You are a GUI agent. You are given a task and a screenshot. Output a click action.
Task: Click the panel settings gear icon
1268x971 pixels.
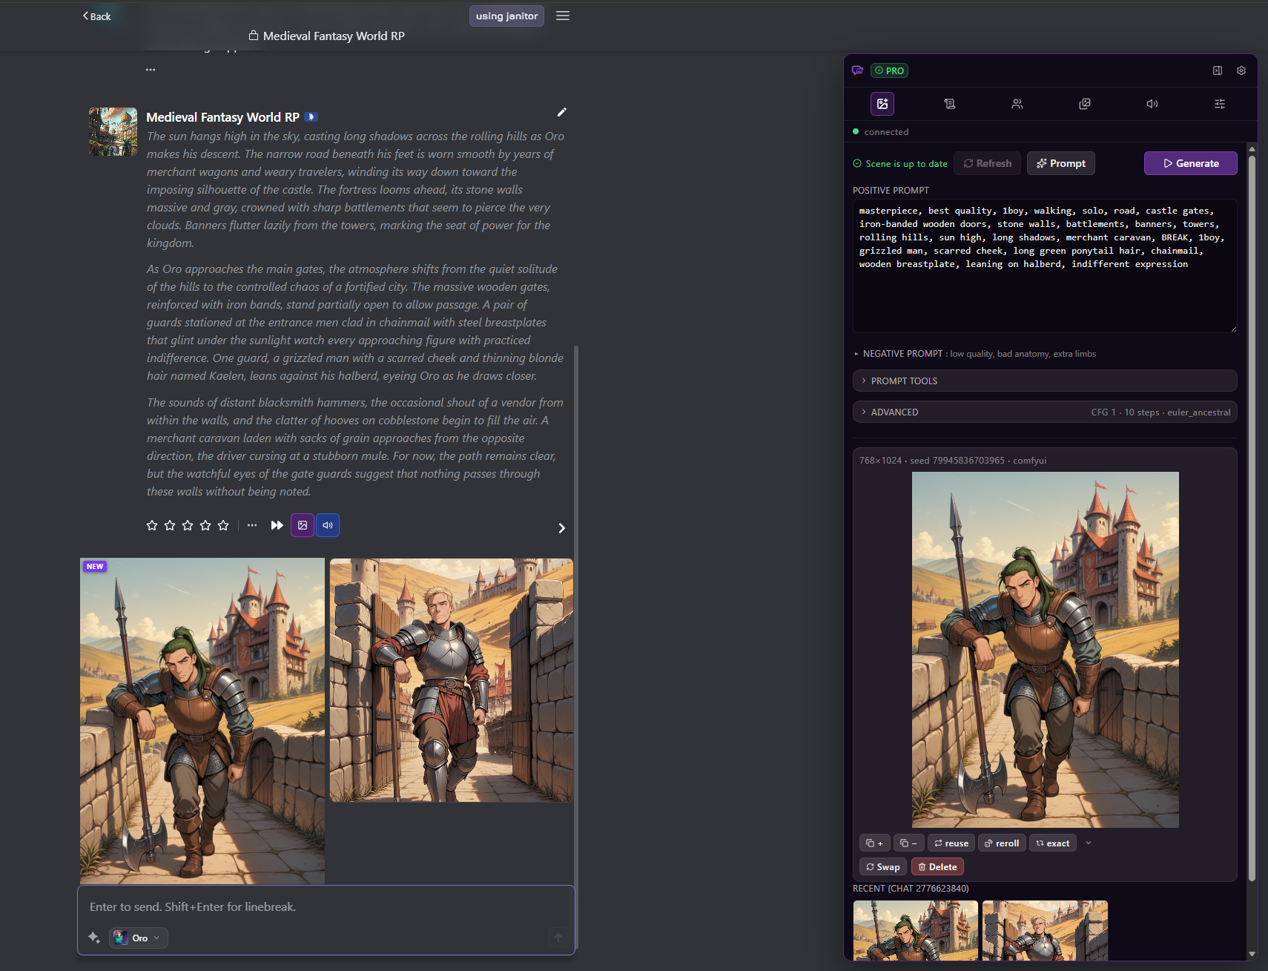pyautogui.click(x=1241, y=70)
